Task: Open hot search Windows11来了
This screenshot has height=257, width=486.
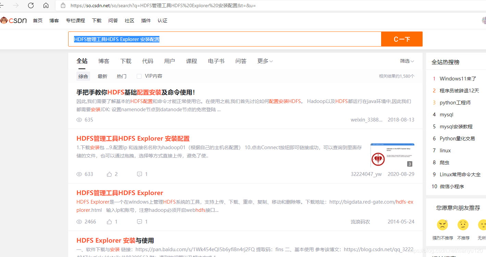Action: [x=458, y=79]
